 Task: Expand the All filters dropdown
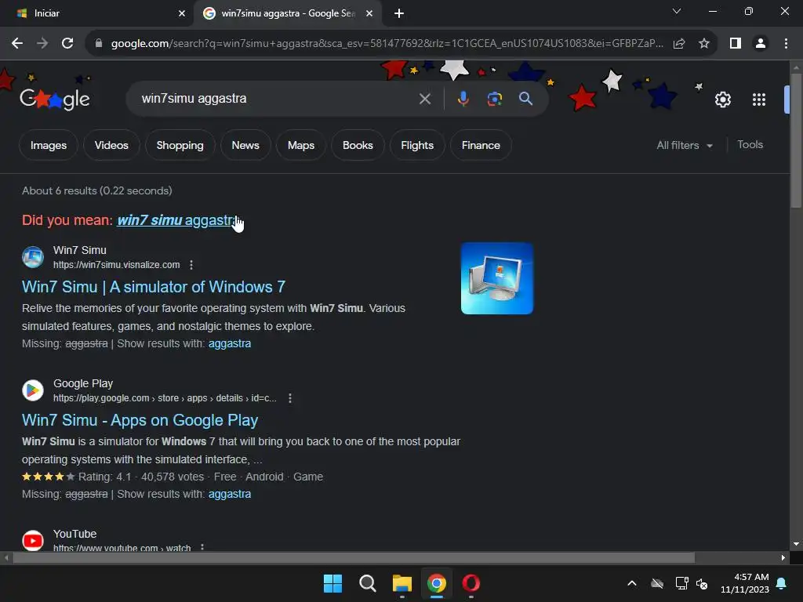click(684, 145)
